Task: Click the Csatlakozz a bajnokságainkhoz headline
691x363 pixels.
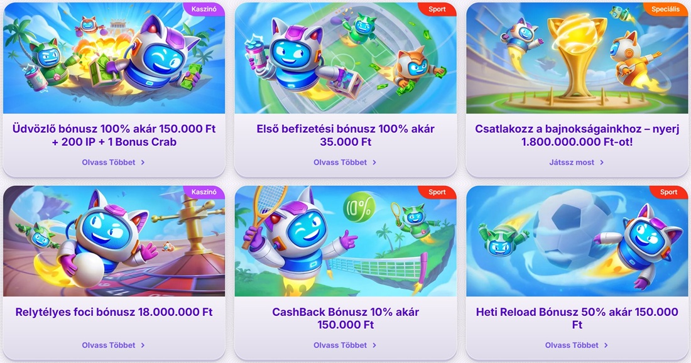Action: (x=577, y=135)
